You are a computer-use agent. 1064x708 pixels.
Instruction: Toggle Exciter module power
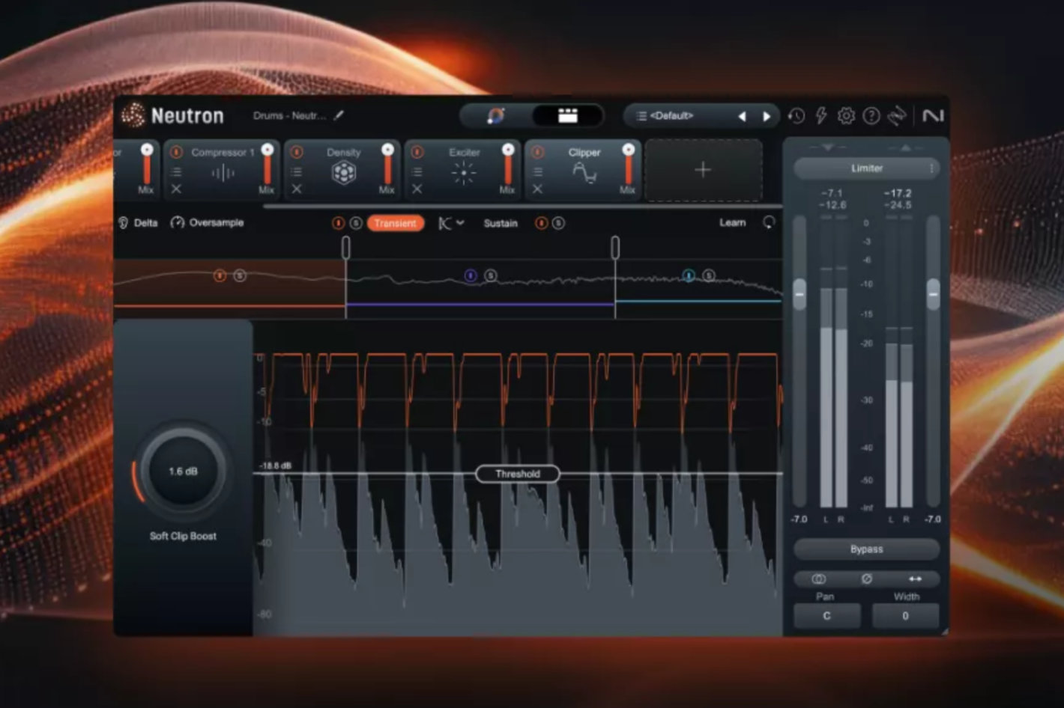[x=417, y=152]
